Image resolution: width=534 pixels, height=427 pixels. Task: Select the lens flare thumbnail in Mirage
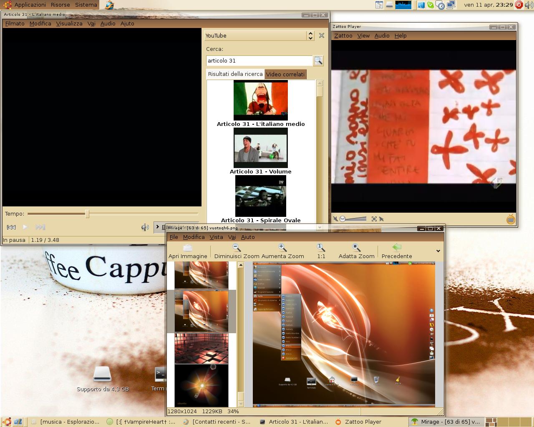[x=202, y=386]
